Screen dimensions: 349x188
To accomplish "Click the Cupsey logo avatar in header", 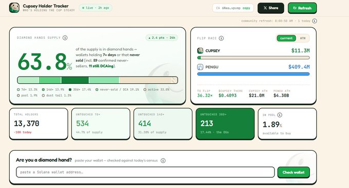I will 14,8.
